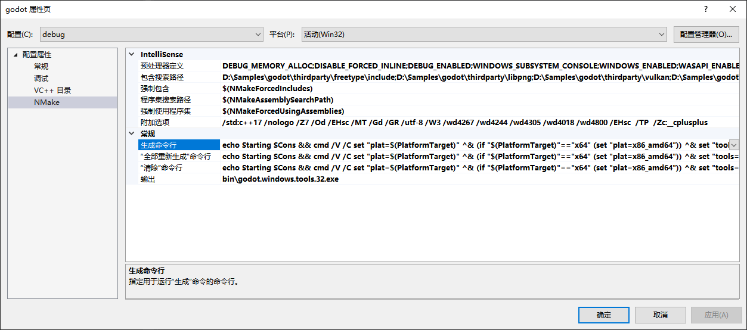This screenshot has height=330, width=747.
Task: Select the "清除"命令行 property row
Action: pos(433,167)
